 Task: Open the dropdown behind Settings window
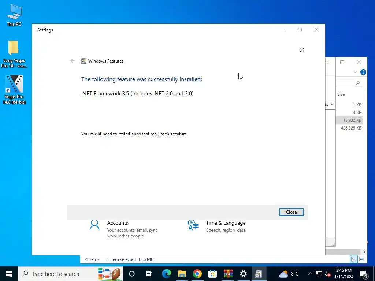332,104
